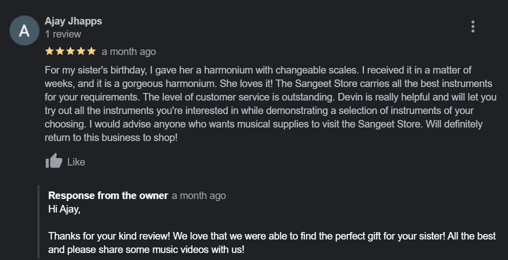Click the owner response's "a month ago" timestamp
Viewport: 508px width, 260px height.
click(198, 195)
